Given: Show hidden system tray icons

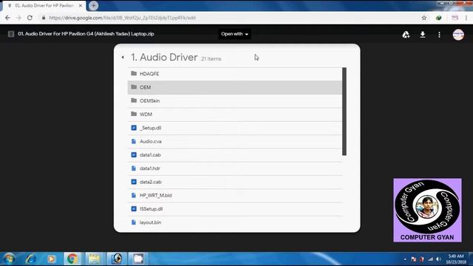Looking at the screenshot, I should point(405,259).
